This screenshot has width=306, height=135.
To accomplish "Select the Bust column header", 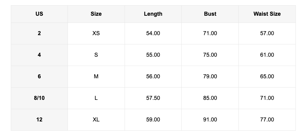I will tap(210, 14).
